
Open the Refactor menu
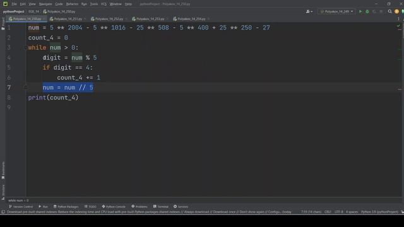(x=72, y=4)
